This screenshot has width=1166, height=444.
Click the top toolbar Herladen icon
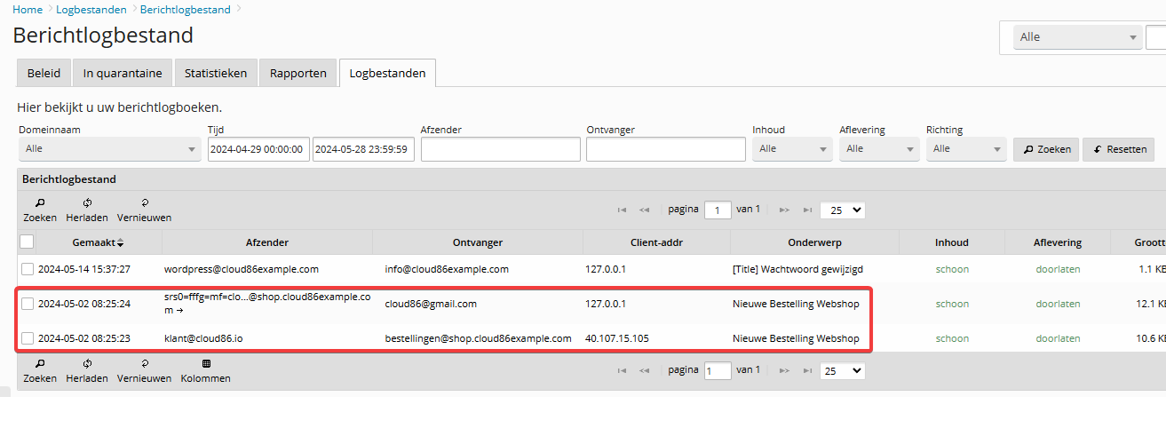87,202
